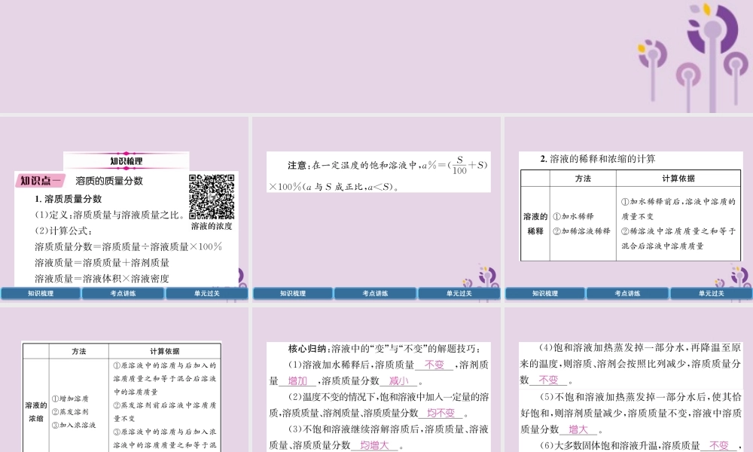Click 知识梳理 button on the 注意 slide
The height and width of the screenshot is (452, 753).
(x=292, y=293)
